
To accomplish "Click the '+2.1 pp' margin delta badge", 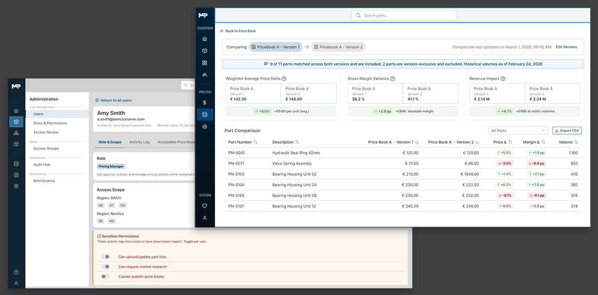I will 536,174.
